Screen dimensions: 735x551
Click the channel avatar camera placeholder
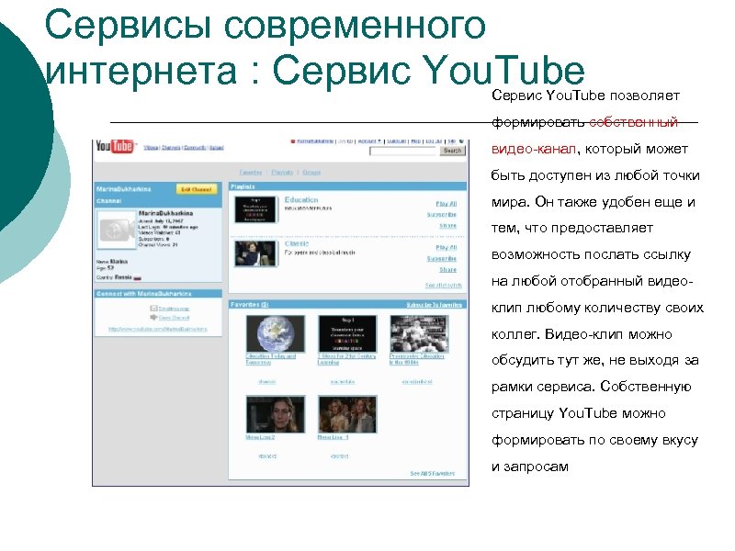[x=115, y=230]
